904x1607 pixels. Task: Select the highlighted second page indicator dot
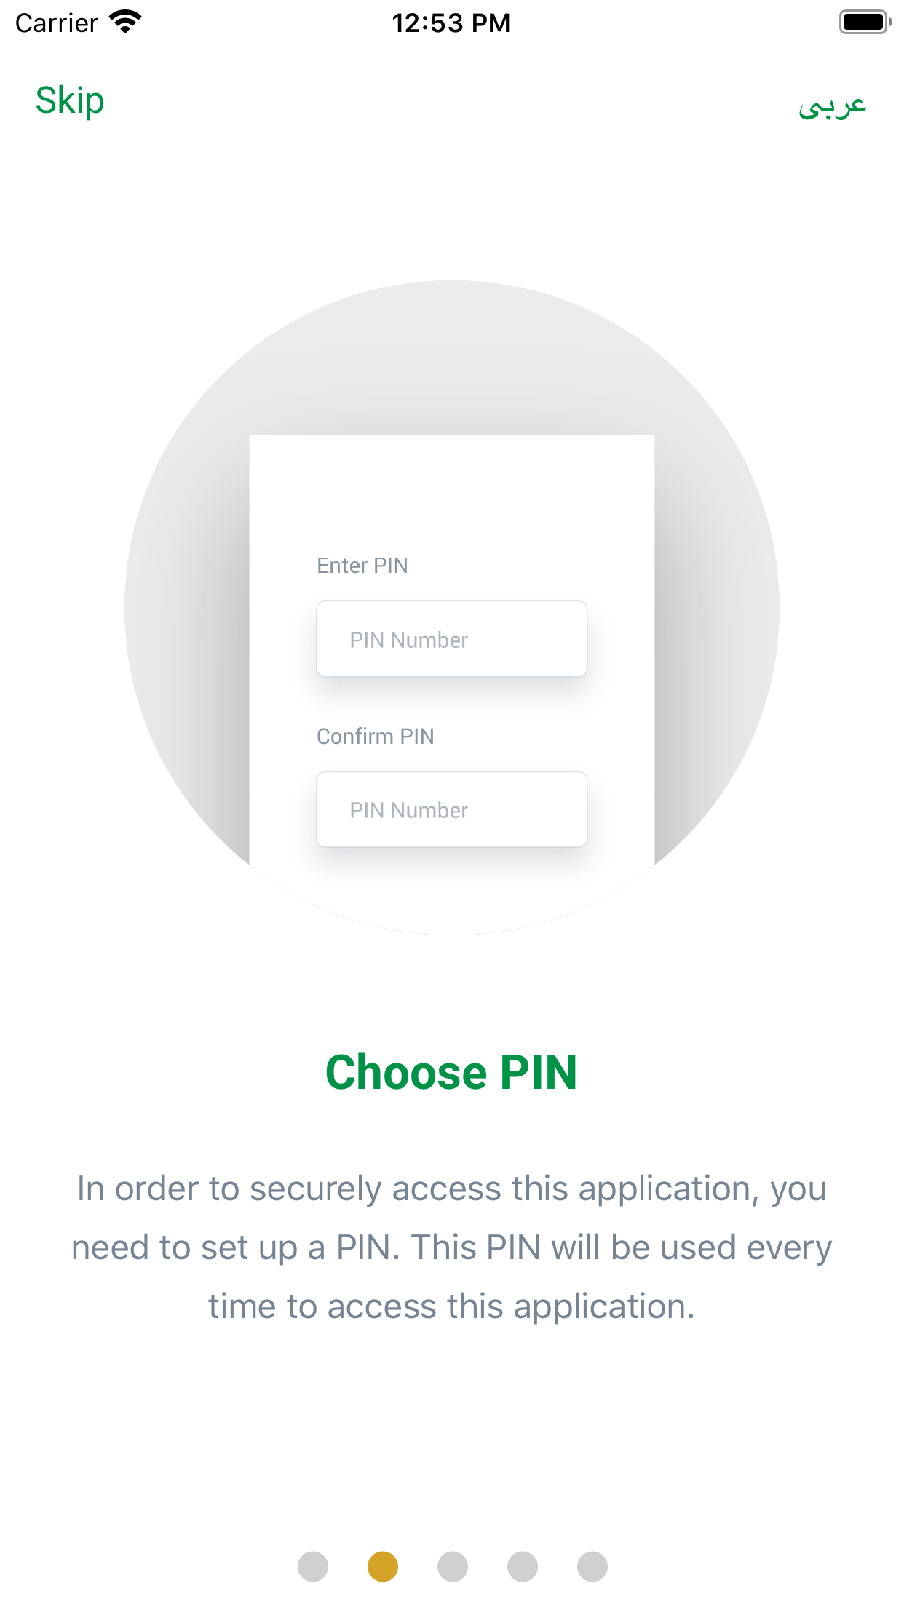coord(382,1566)
